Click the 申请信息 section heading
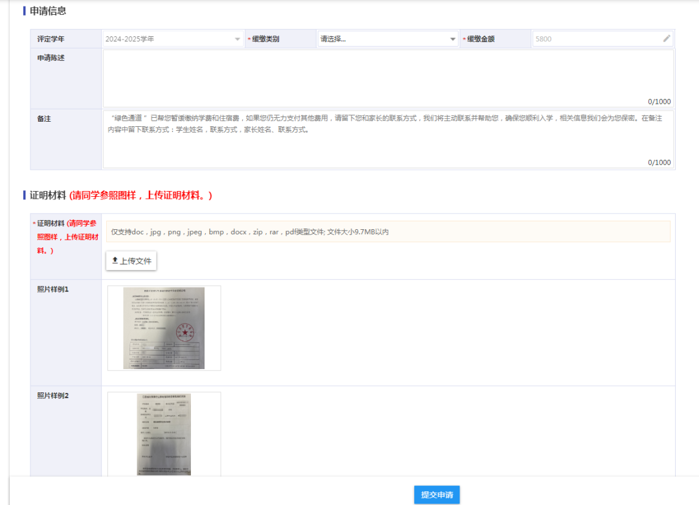 coord(48,11)
